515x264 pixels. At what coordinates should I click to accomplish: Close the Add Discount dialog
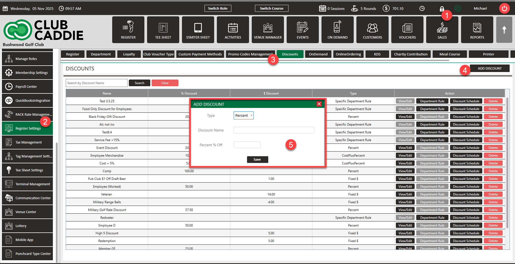point(319,104)
